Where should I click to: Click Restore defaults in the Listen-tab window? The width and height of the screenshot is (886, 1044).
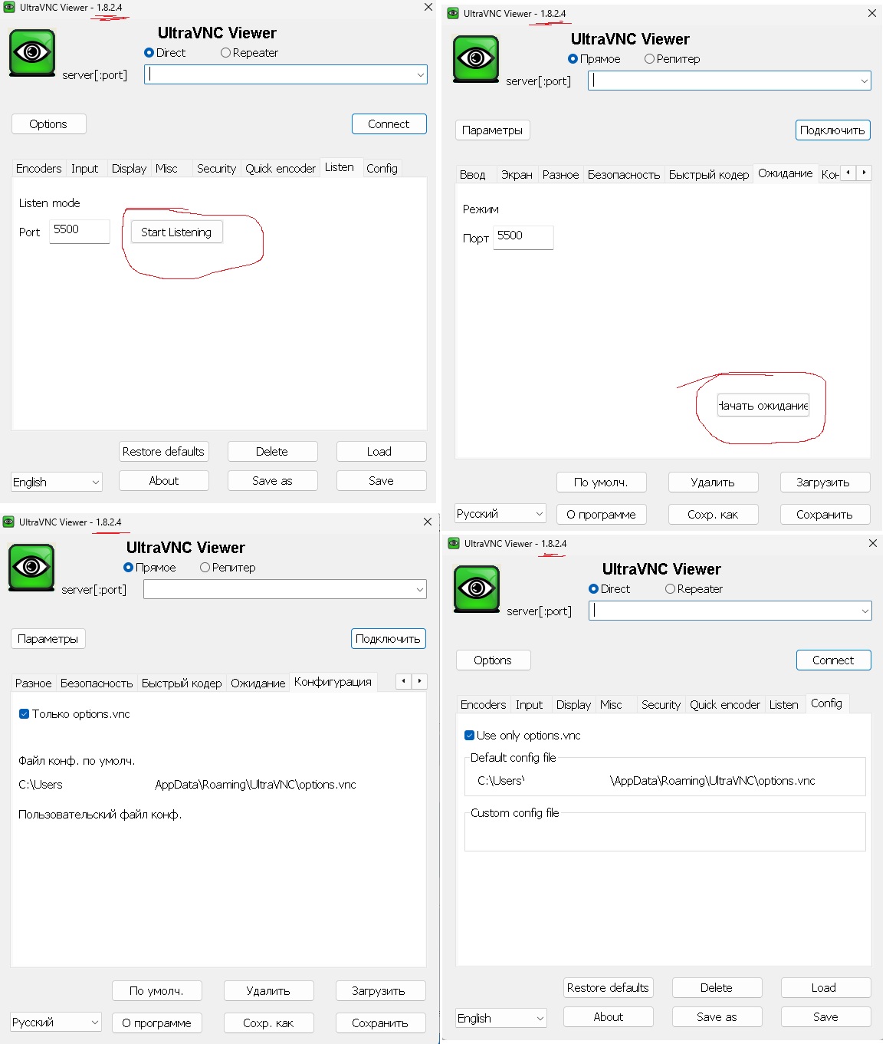click(x=164, y=452)
